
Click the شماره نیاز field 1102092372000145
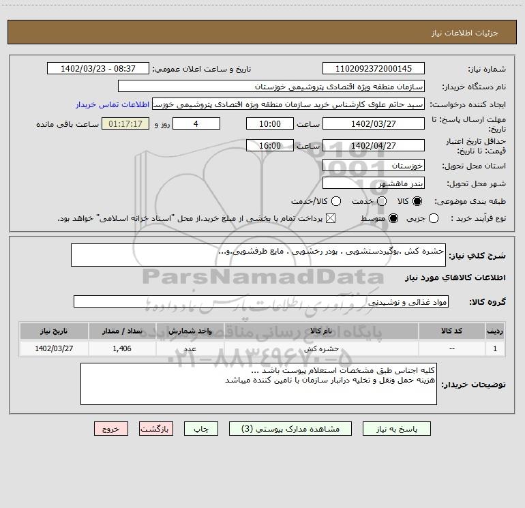point(374,69)
